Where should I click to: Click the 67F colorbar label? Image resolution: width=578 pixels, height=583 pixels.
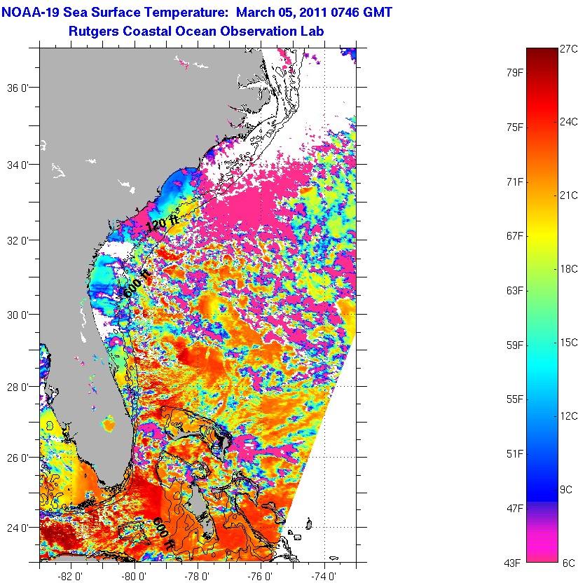click(514, 236)
